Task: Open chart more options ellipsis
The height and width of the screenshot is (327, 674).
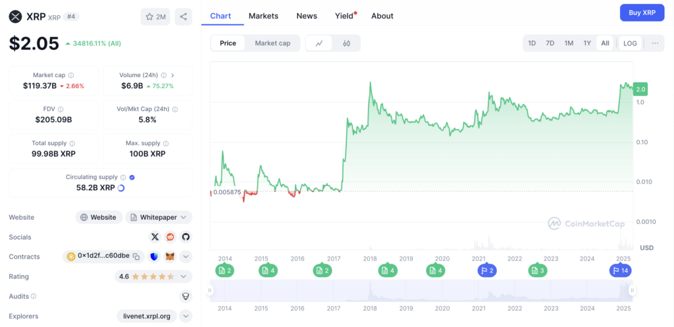Action: click(655, 43)
